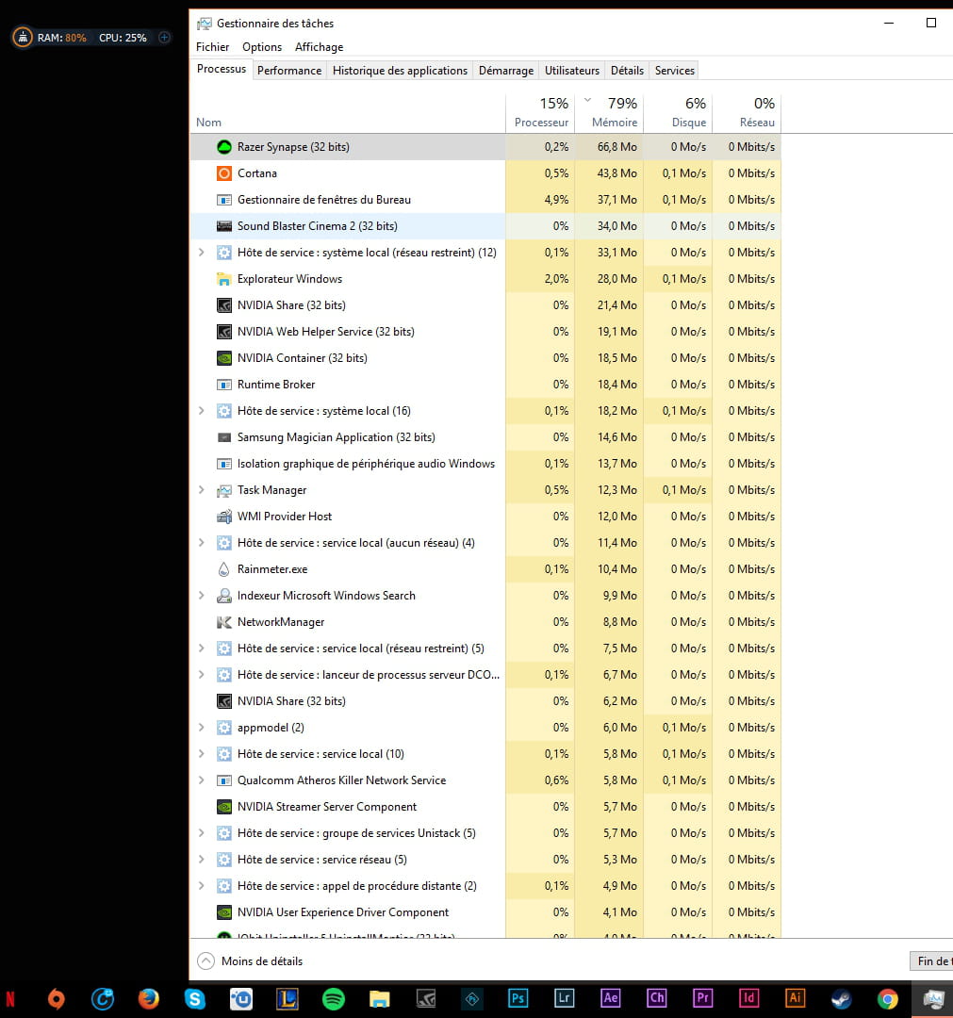Expand Hôte de service : système local (16)
The width and height of the screenshot is (953, 1018).
click(201, 411)
